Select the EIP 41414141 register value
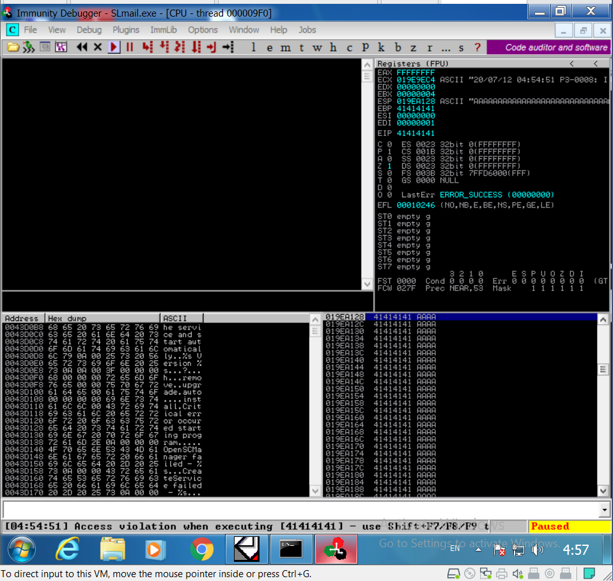Screen dimensions: 613x581 point(415,133)
